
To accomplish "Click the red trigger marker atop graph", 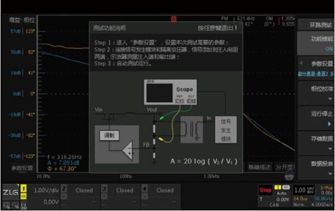I will [x=174, y=19].
